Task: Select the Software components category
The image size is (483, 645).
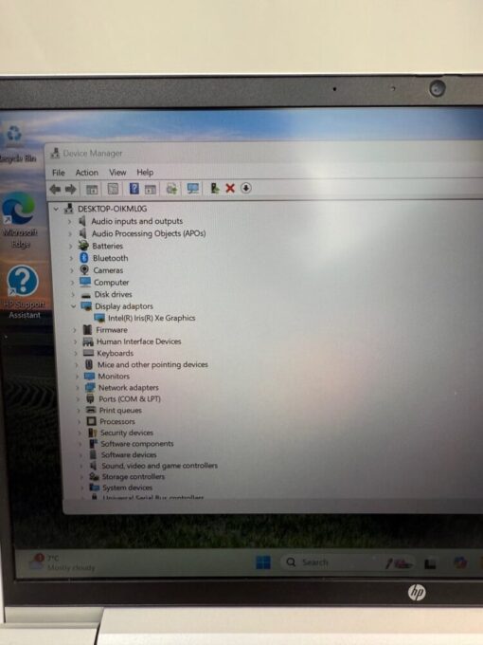Action: pyautogui.click(x=137, y=444)
